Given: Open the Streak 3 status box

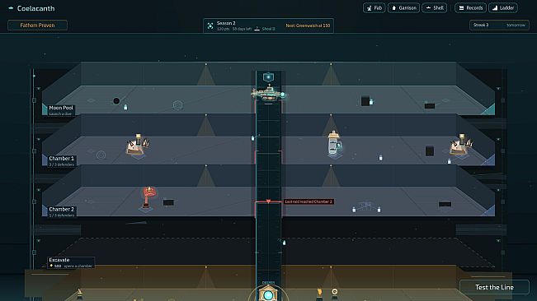Looking at the screenshot, I should (499, 25).
